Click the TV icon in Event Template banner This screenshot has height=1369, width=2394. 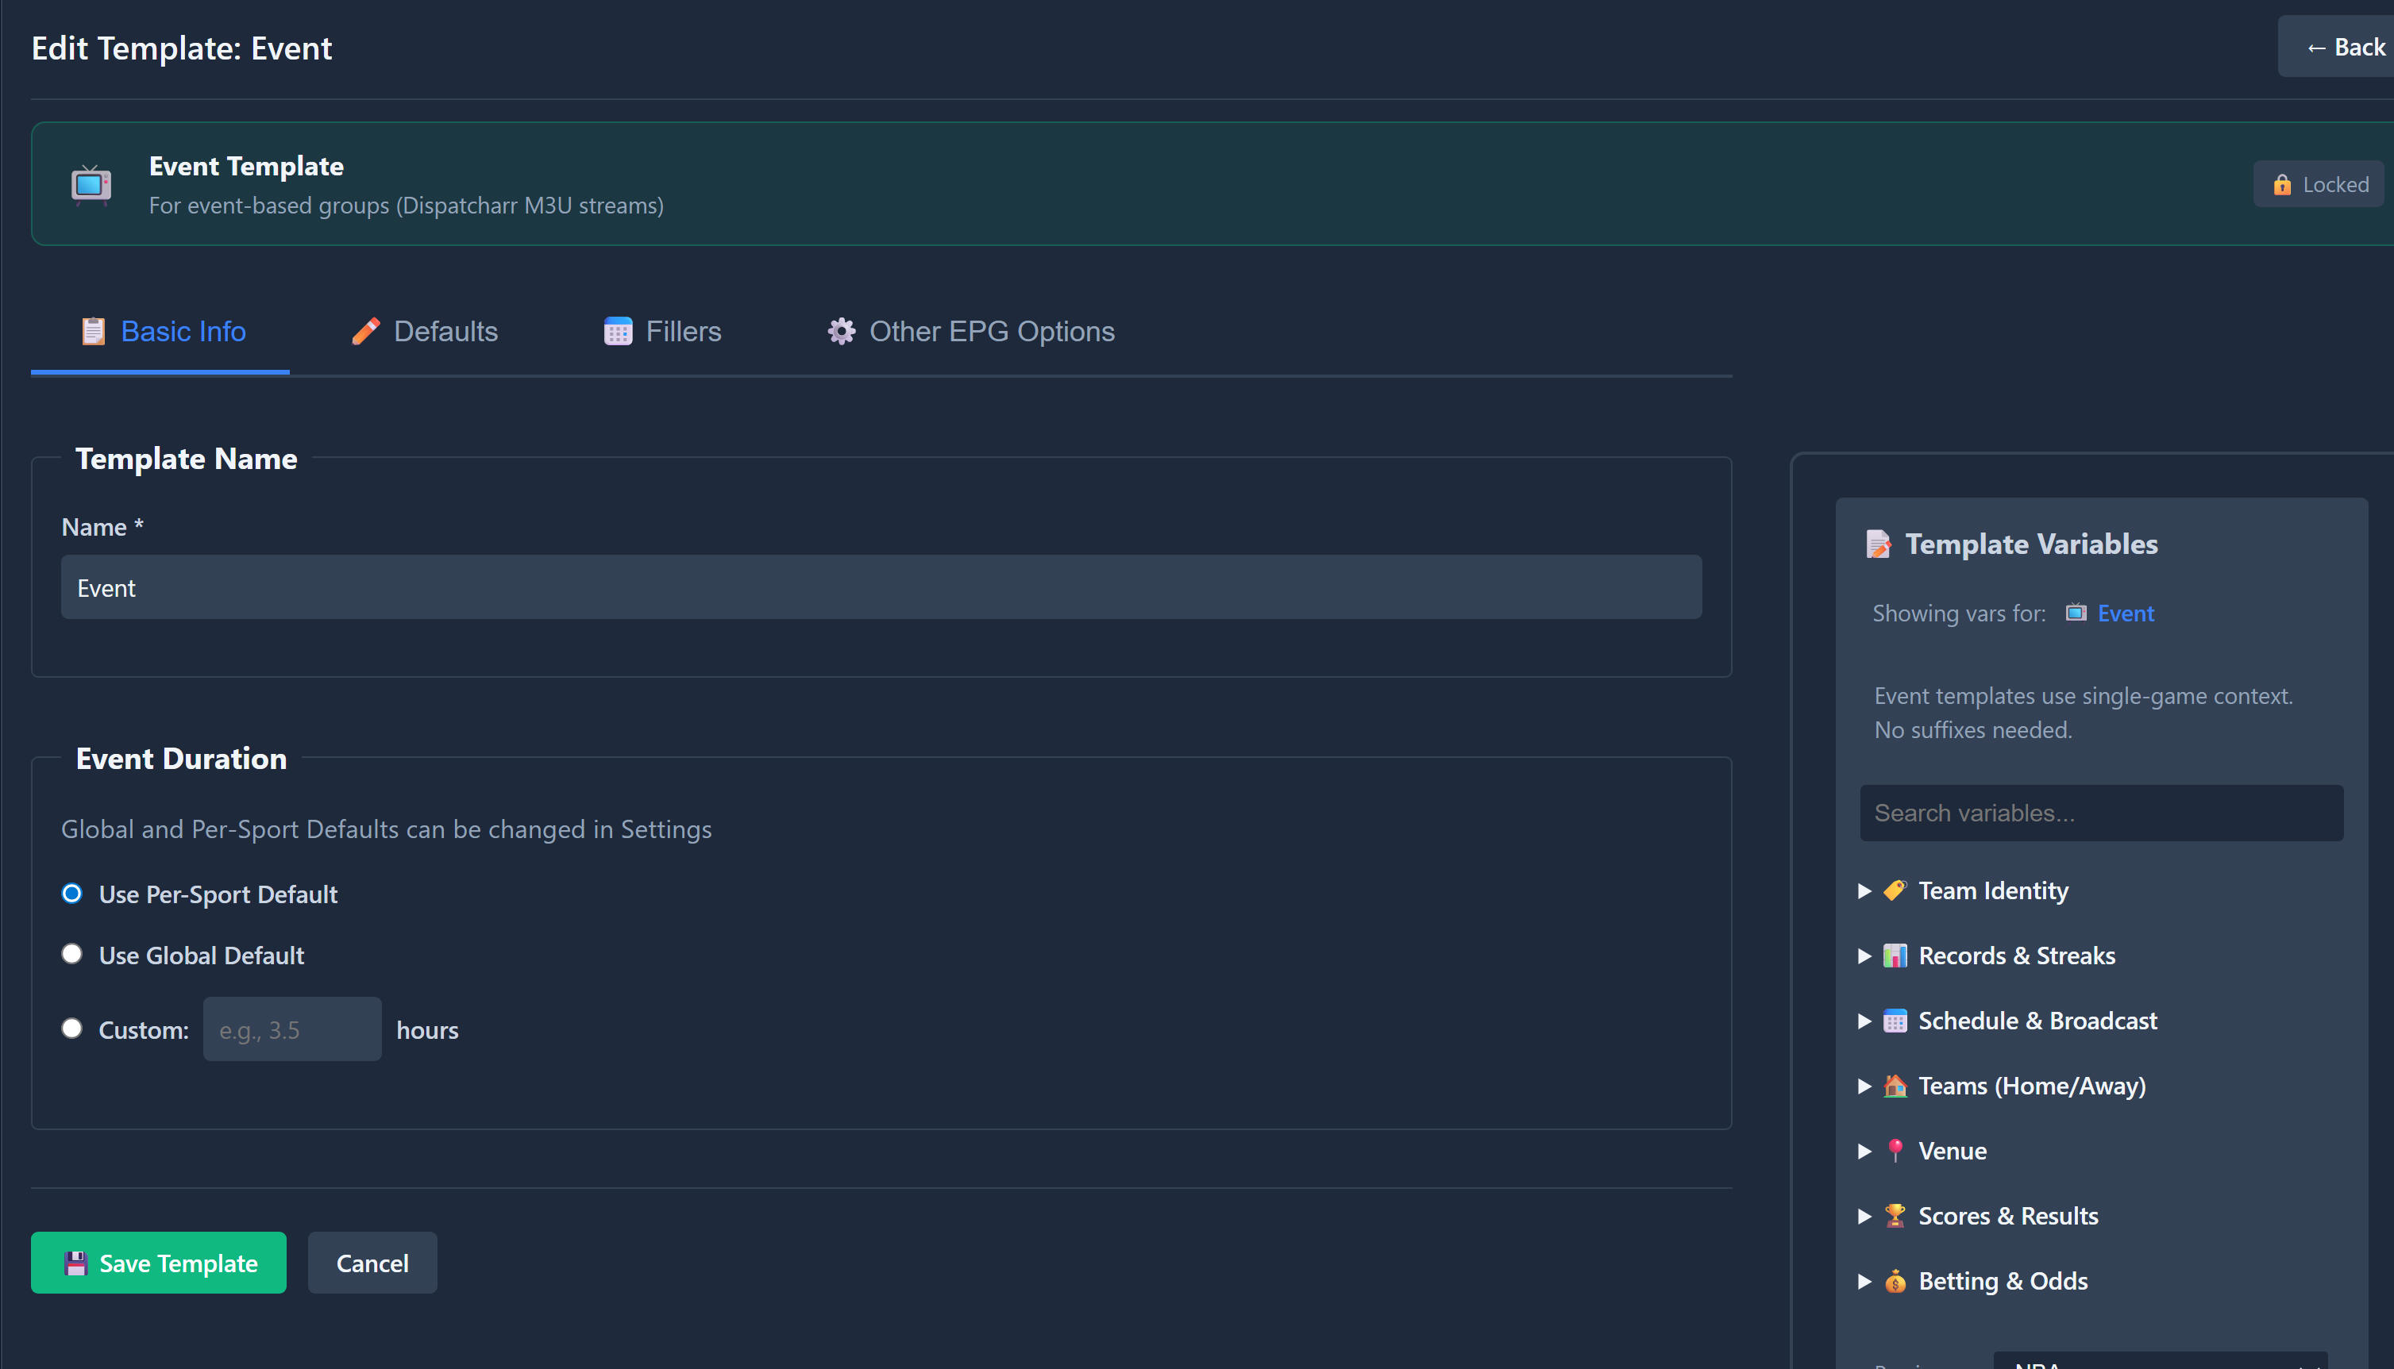(91, 183)
